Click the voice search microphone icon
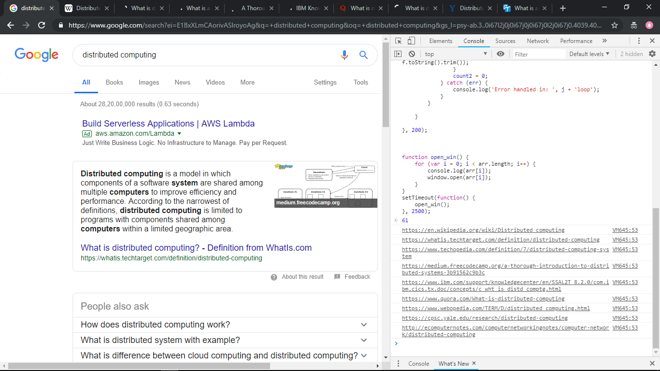 click(x=344, y=55)
